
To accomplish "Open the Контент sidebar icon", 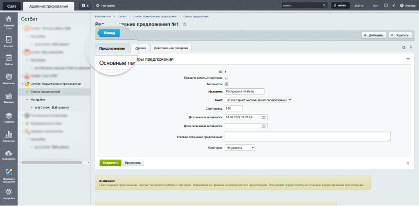I will [9, 40].
